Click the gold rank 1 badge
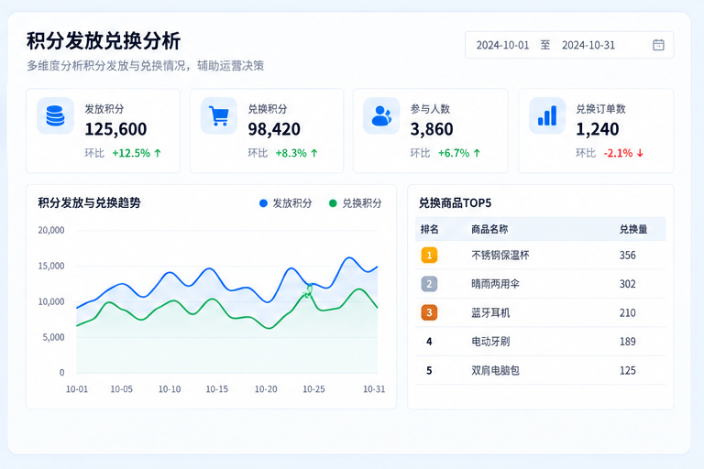The image size is (704, 469). pyautogui.click(x=429, y=256)
